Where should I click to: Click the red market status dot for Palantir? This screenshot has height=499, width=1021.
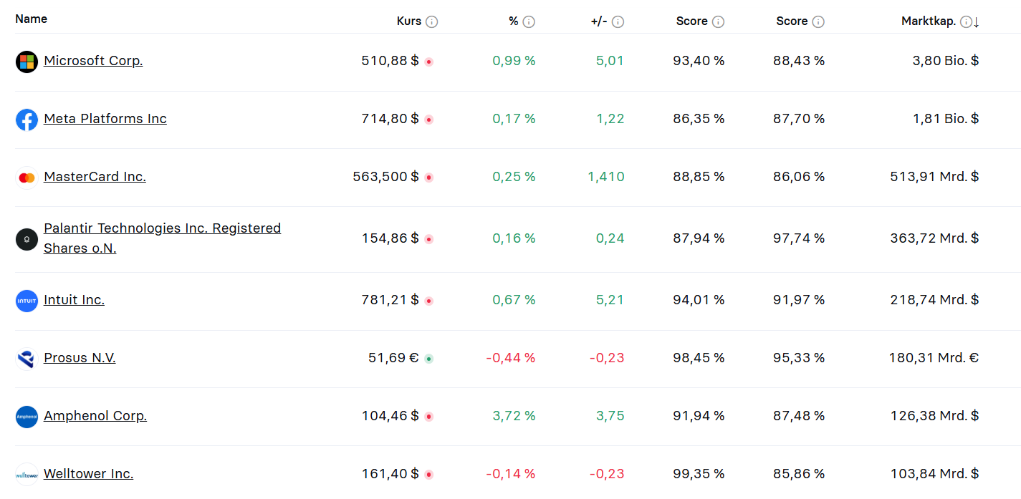[x=428, y=239]
